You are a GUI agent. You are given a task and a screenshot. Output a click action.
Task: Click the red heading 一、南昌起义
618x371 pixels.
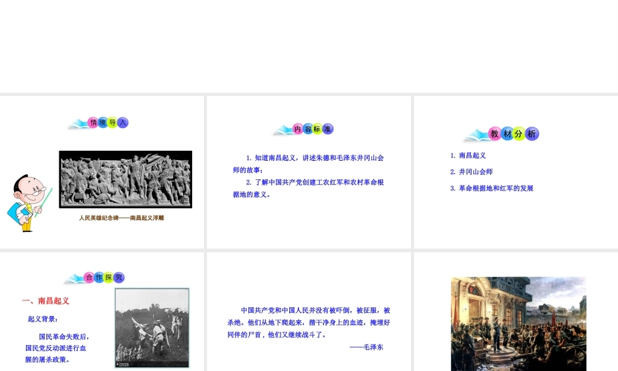coord(46,301)
